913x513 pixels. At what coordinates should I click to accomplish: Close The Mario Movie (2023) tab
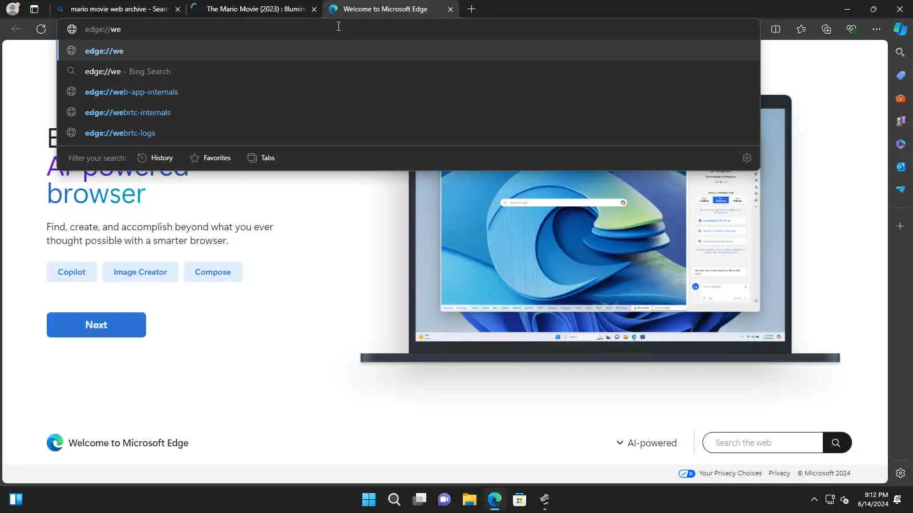pyautogui.click(x=314, y=9)
